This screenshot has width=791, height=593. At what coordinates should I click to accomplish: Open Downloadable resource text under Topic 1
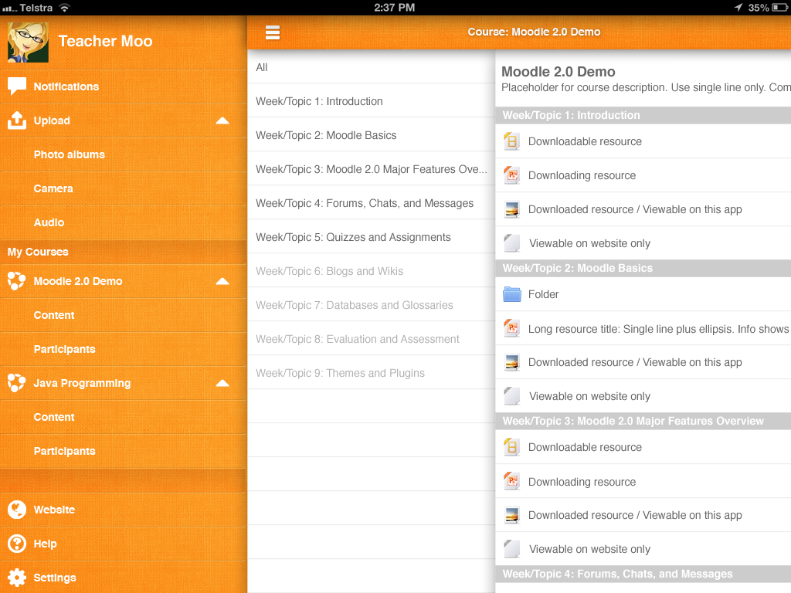point(585,141)
